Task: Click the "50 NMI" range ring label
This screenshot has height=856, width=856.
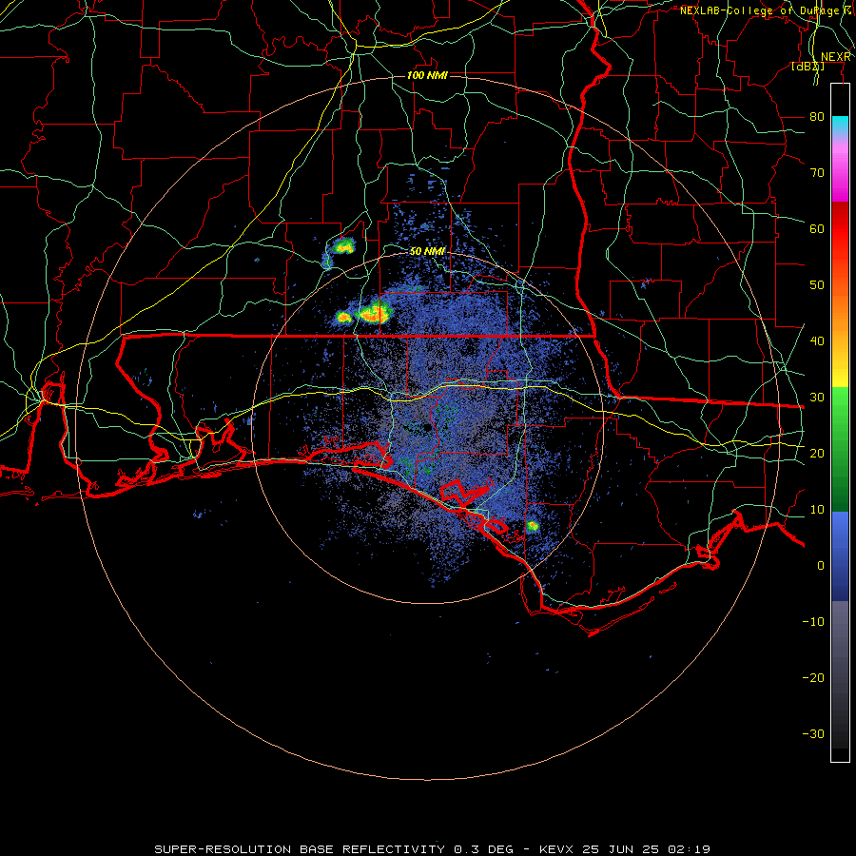Action: [x=427, y=251]
